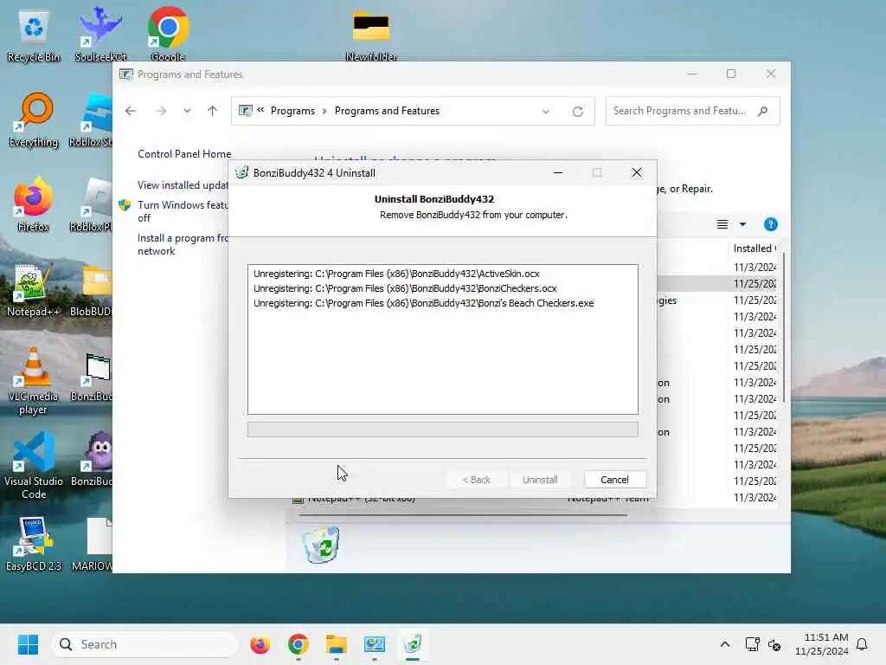Switch to the Control Panel taskbar icon

click(374, 644)
